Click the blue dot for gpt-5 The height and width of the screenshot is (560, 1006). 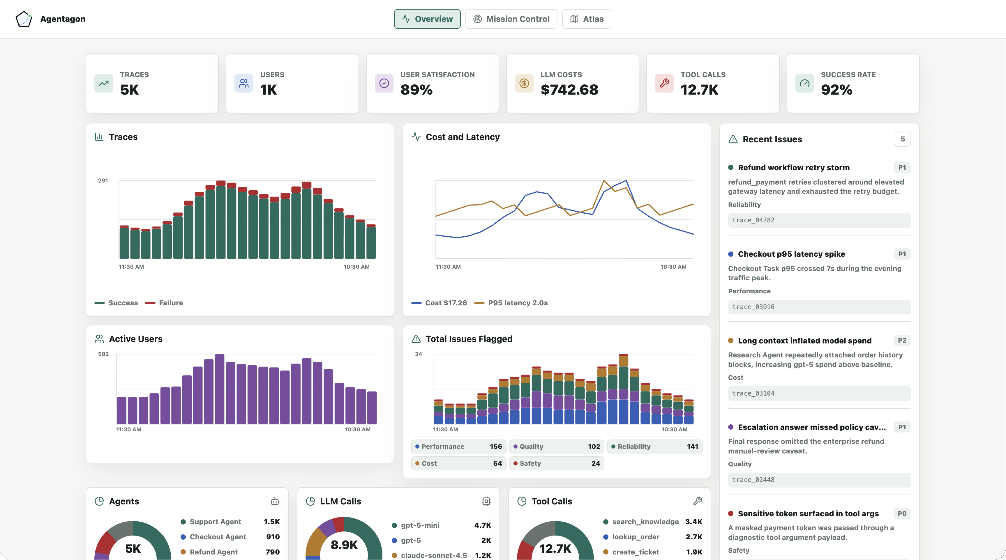pos(394,540)
